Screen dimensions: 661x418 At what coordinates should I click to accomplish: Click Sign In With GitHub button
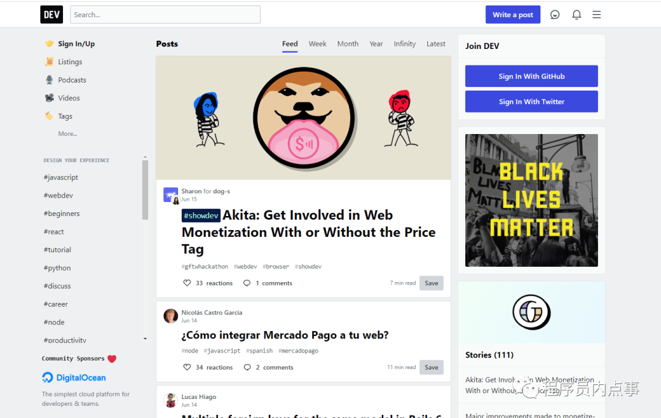531,77
